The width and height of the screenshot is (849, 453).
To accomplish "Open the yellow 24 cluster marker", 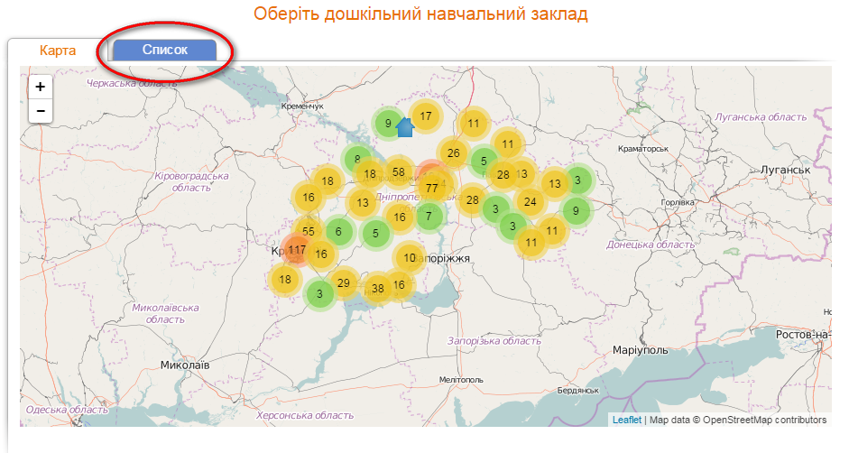I will [531, 202].
